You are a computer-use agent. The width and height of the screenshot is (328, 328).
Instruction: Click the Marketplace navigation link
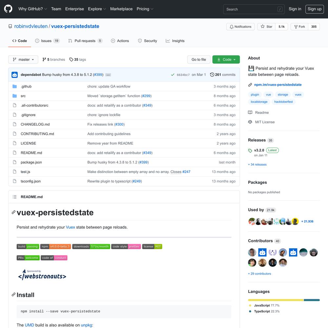(121, 9)
